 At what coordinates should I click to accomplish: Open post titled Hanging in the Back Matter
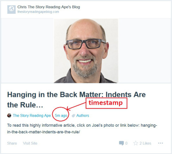77,99
